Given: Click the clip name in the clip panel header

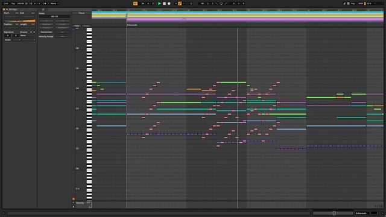Looking at the screenshot, I should click(x=13, y=10).
